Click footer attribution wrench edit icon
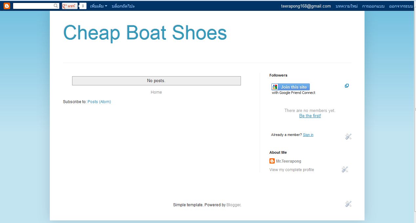416x223 pixels. pyautogui.click(x=348, y=204)
